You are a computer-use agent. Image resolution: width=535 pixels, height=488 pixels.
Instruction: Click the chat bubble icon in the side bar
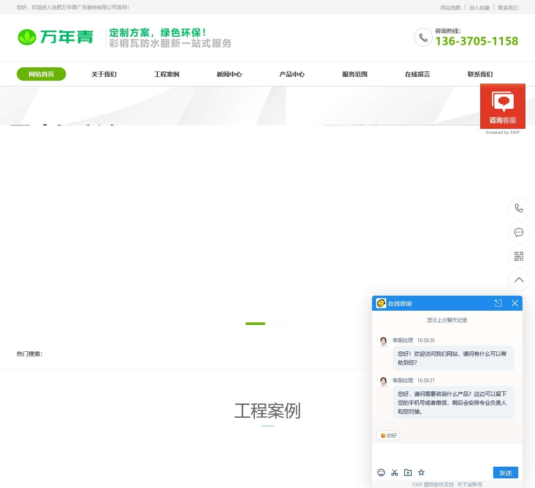point(519,233)
